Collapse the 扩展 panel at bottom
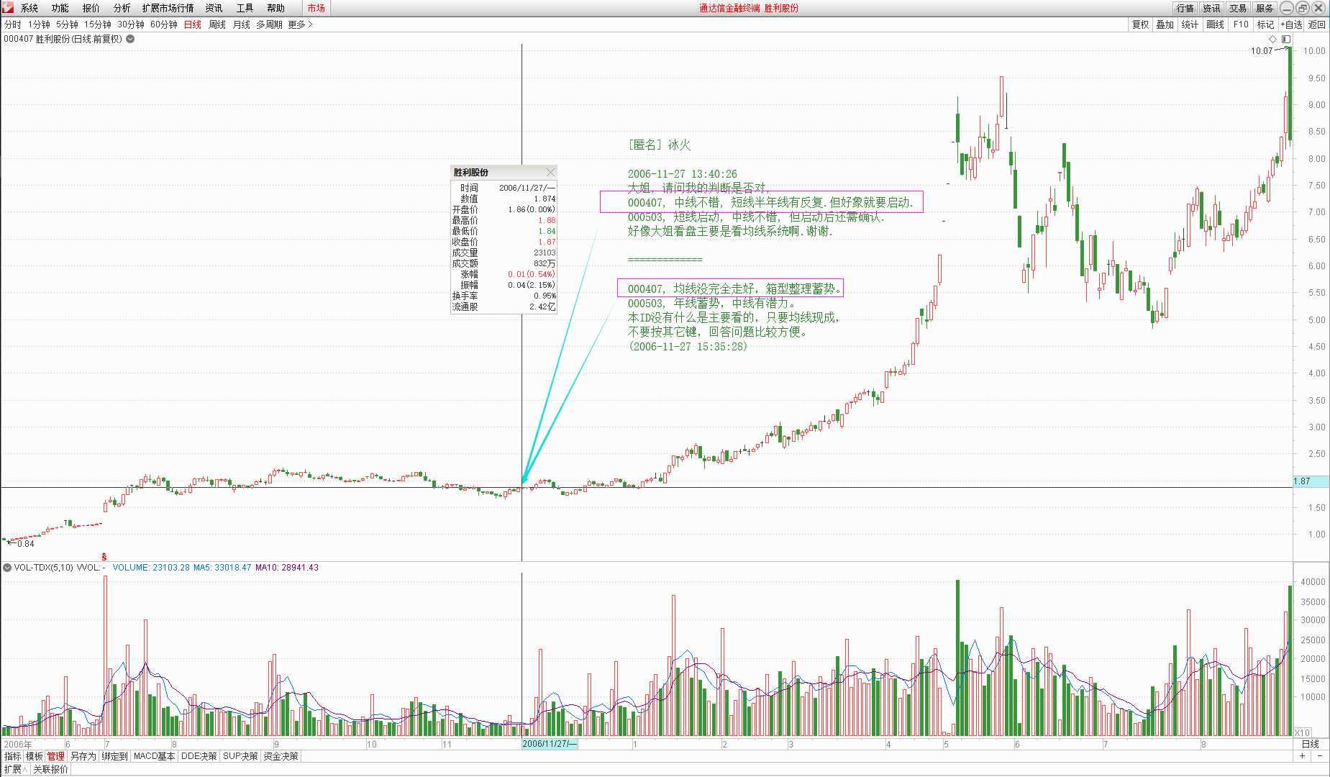 click(15, 769)
